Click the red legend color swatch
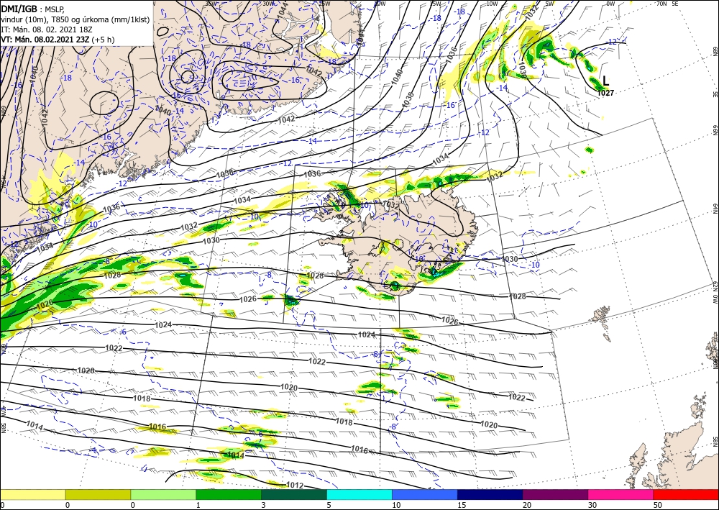The height and width of the screenshot is (510, 719). click(x=686, y=494)
